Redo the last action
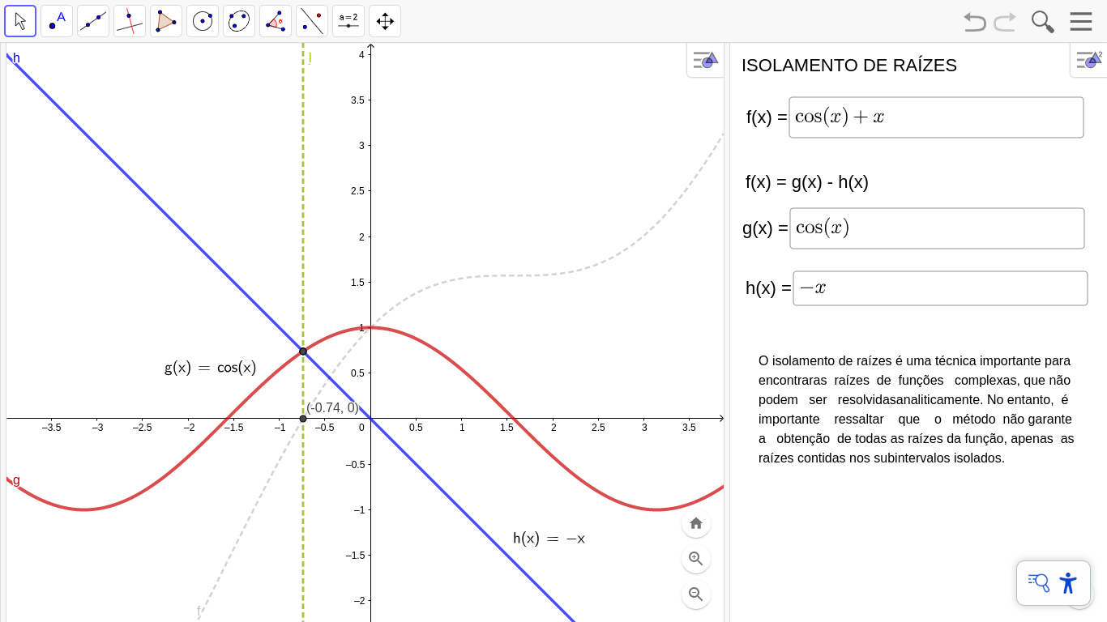The width and height of the screenshot is (1107, 622). pyautogui.click(x=1005, y=22)
